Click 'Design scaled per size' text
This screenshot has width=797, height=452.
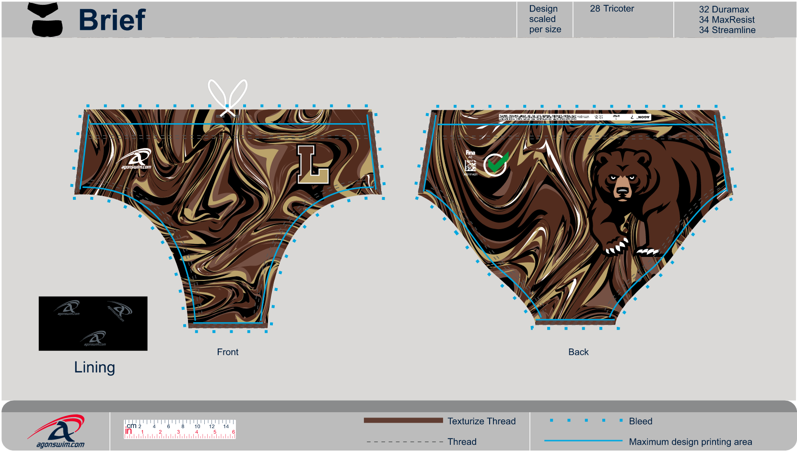(545, 19)
